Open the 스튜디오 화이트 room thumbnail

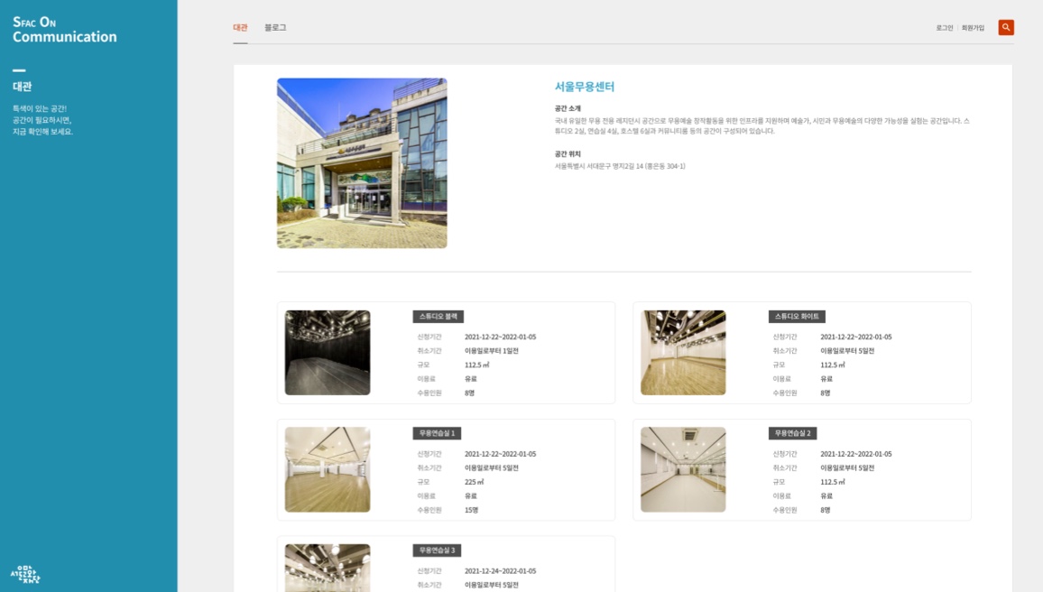pos(683,353)
